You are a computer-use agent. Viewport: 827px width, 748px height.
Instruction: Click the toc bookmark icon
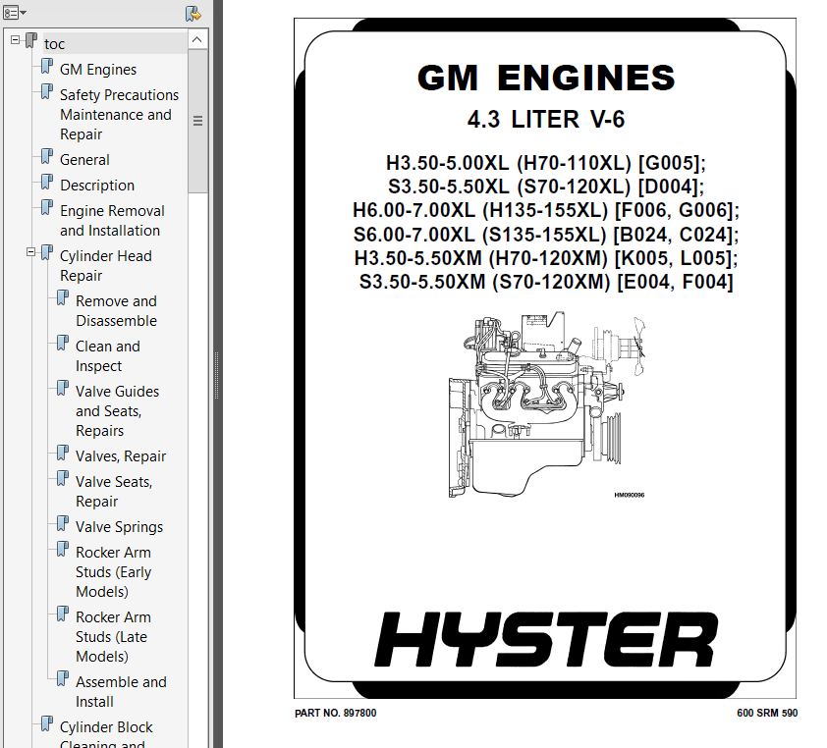(x=31, y=40)
